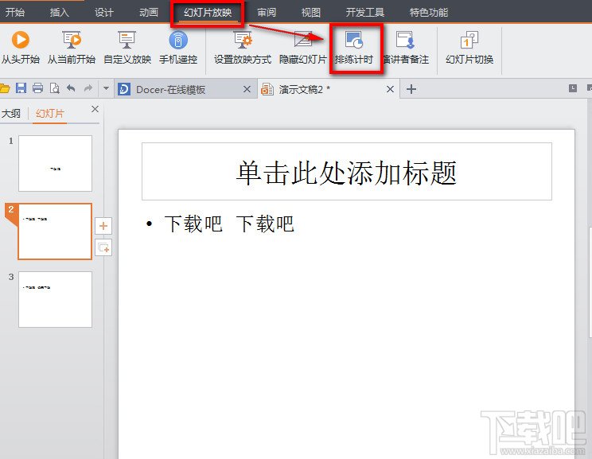Click 隐藏幻灯片 hide slide icon
This screenshot has height=459, width=592.
pyautogui.click(x=303, y=40)
